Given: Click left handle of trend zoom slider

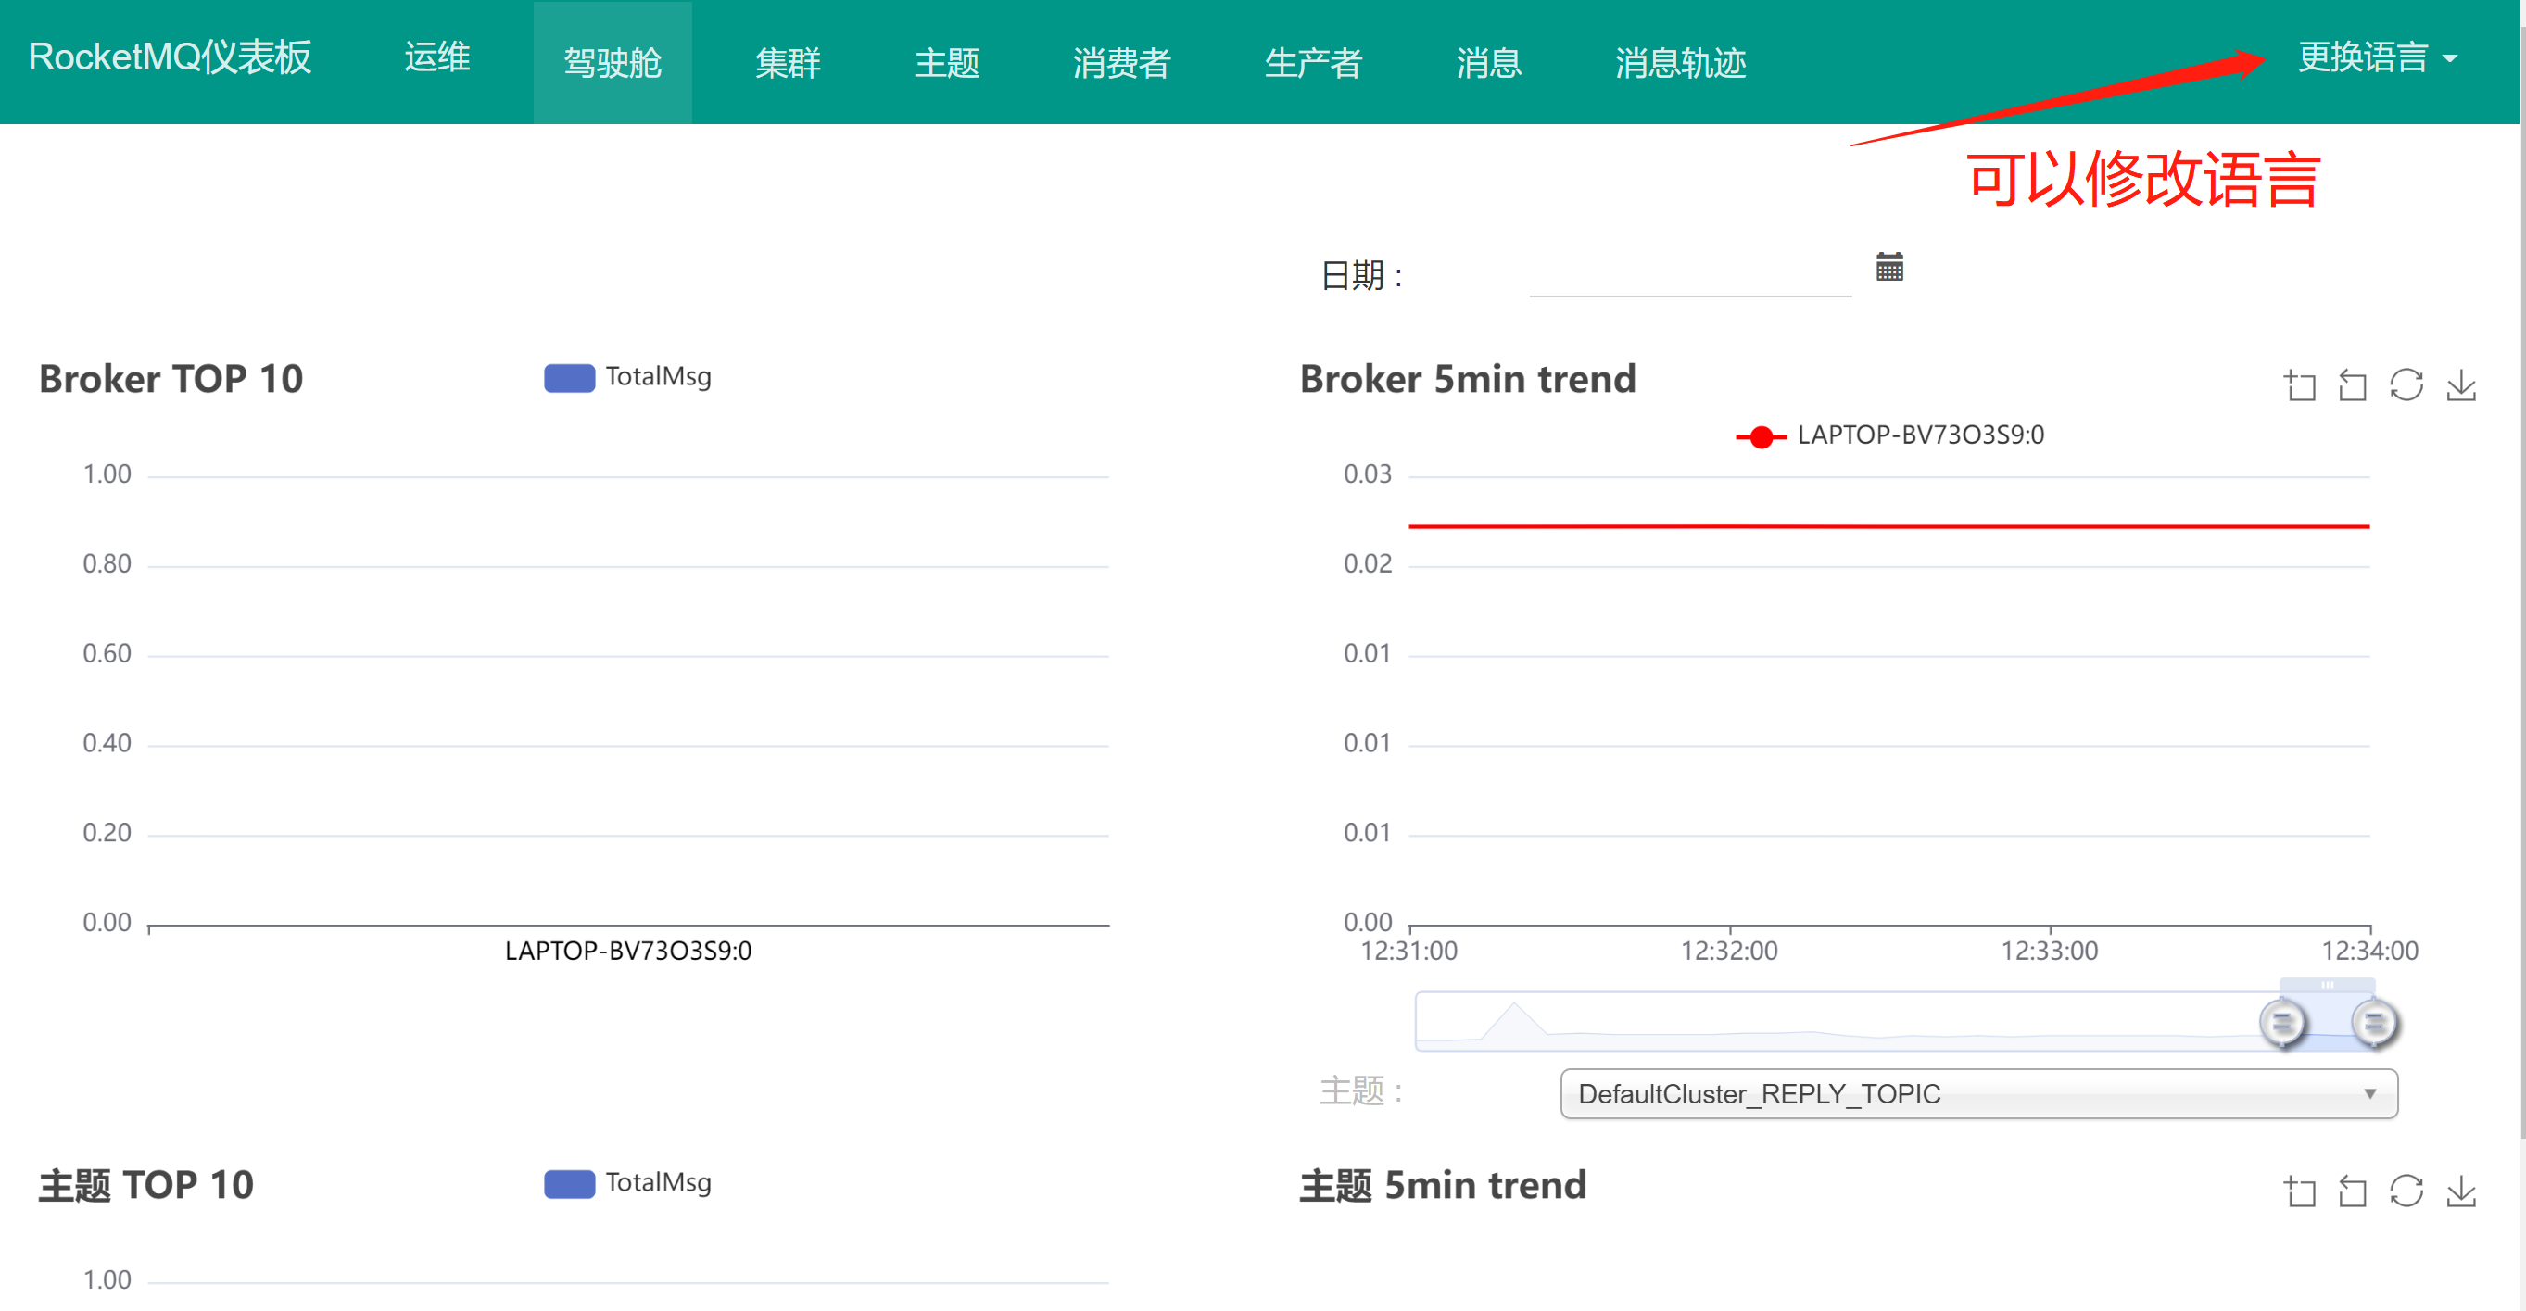Looking at the screenshot, I should 2282,1022.
